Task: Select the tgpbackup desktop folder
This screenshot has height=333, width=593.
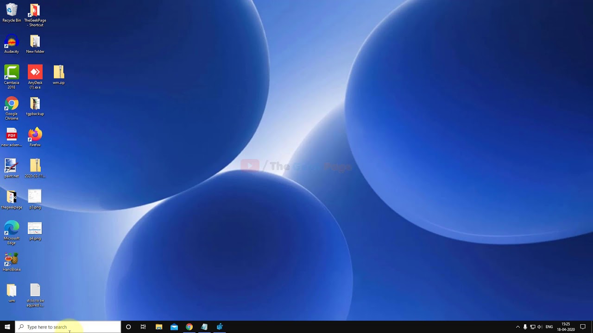Action: tap(35, 106)
